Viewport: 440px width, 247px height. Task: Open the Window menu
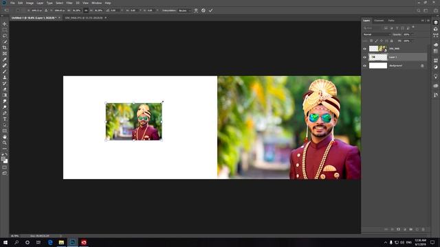pyautogui.click(x=97, y=3)
